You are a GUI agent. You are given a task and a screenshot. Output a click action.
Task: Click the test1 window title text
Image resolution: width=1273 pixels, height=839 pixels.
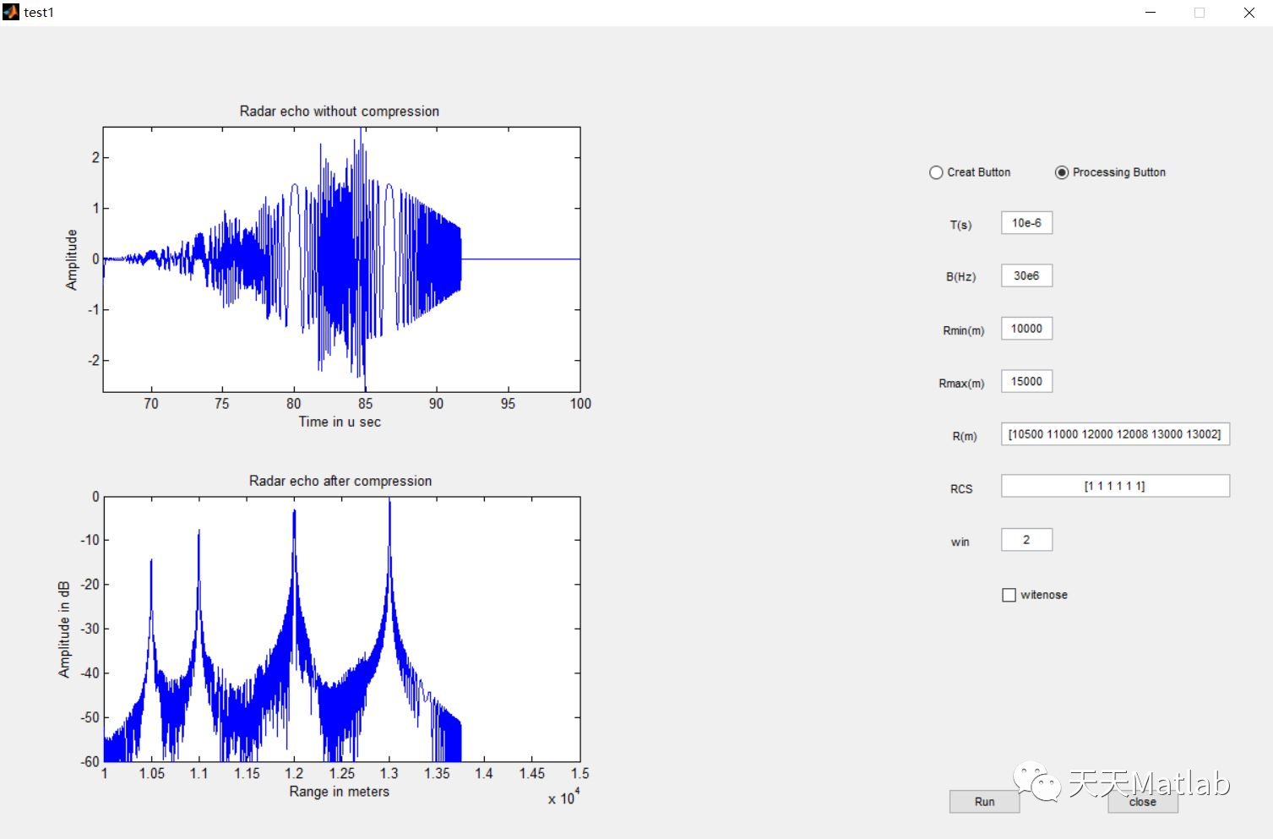pyautogui.click(x=39, y=13)
